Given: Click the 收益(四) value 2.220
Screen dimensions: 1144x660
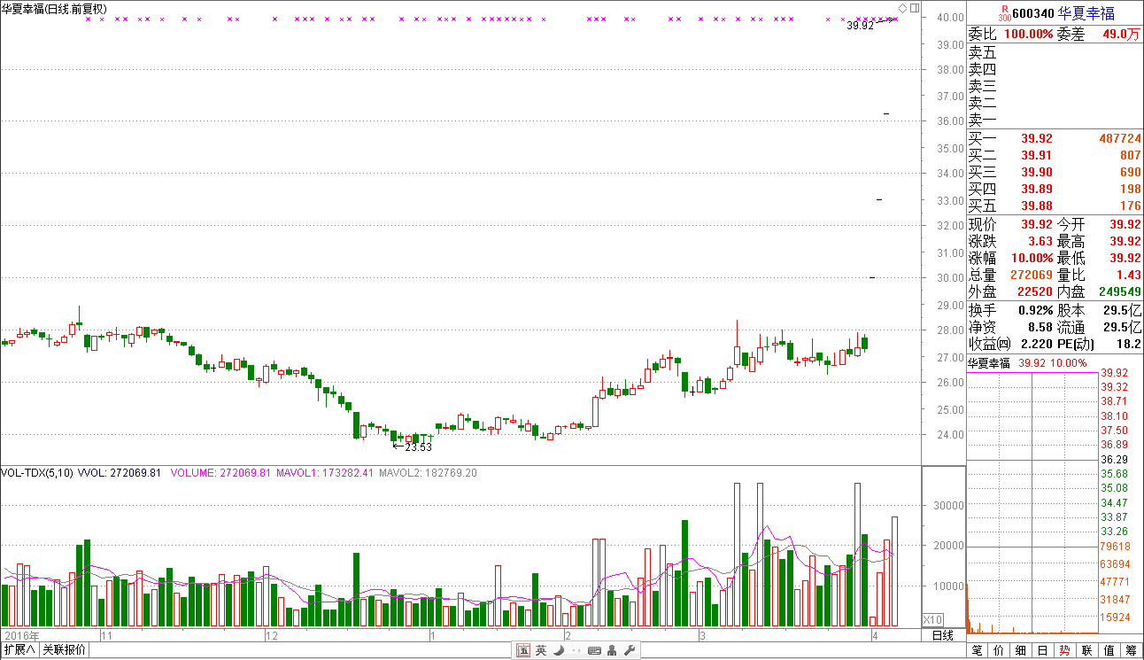Looking at the screenshot, I should coord(1036,345).
